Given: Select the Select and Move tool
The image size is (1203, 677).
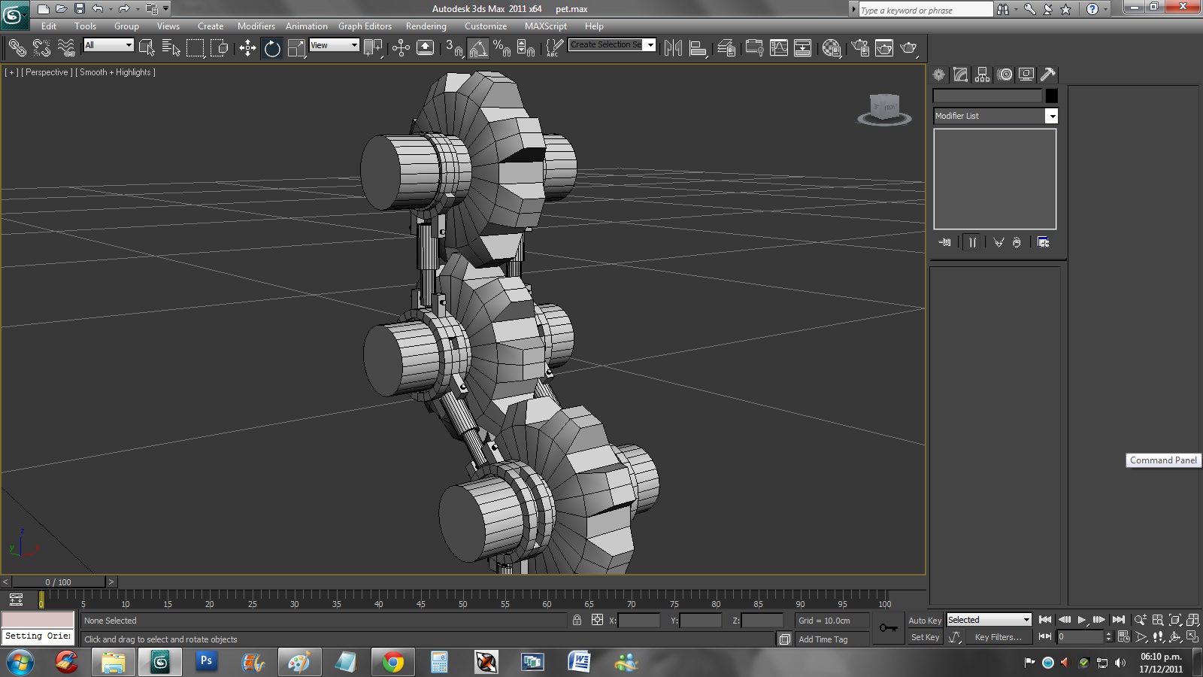Looking at the screenshot, I should click(x=247, y=48).
